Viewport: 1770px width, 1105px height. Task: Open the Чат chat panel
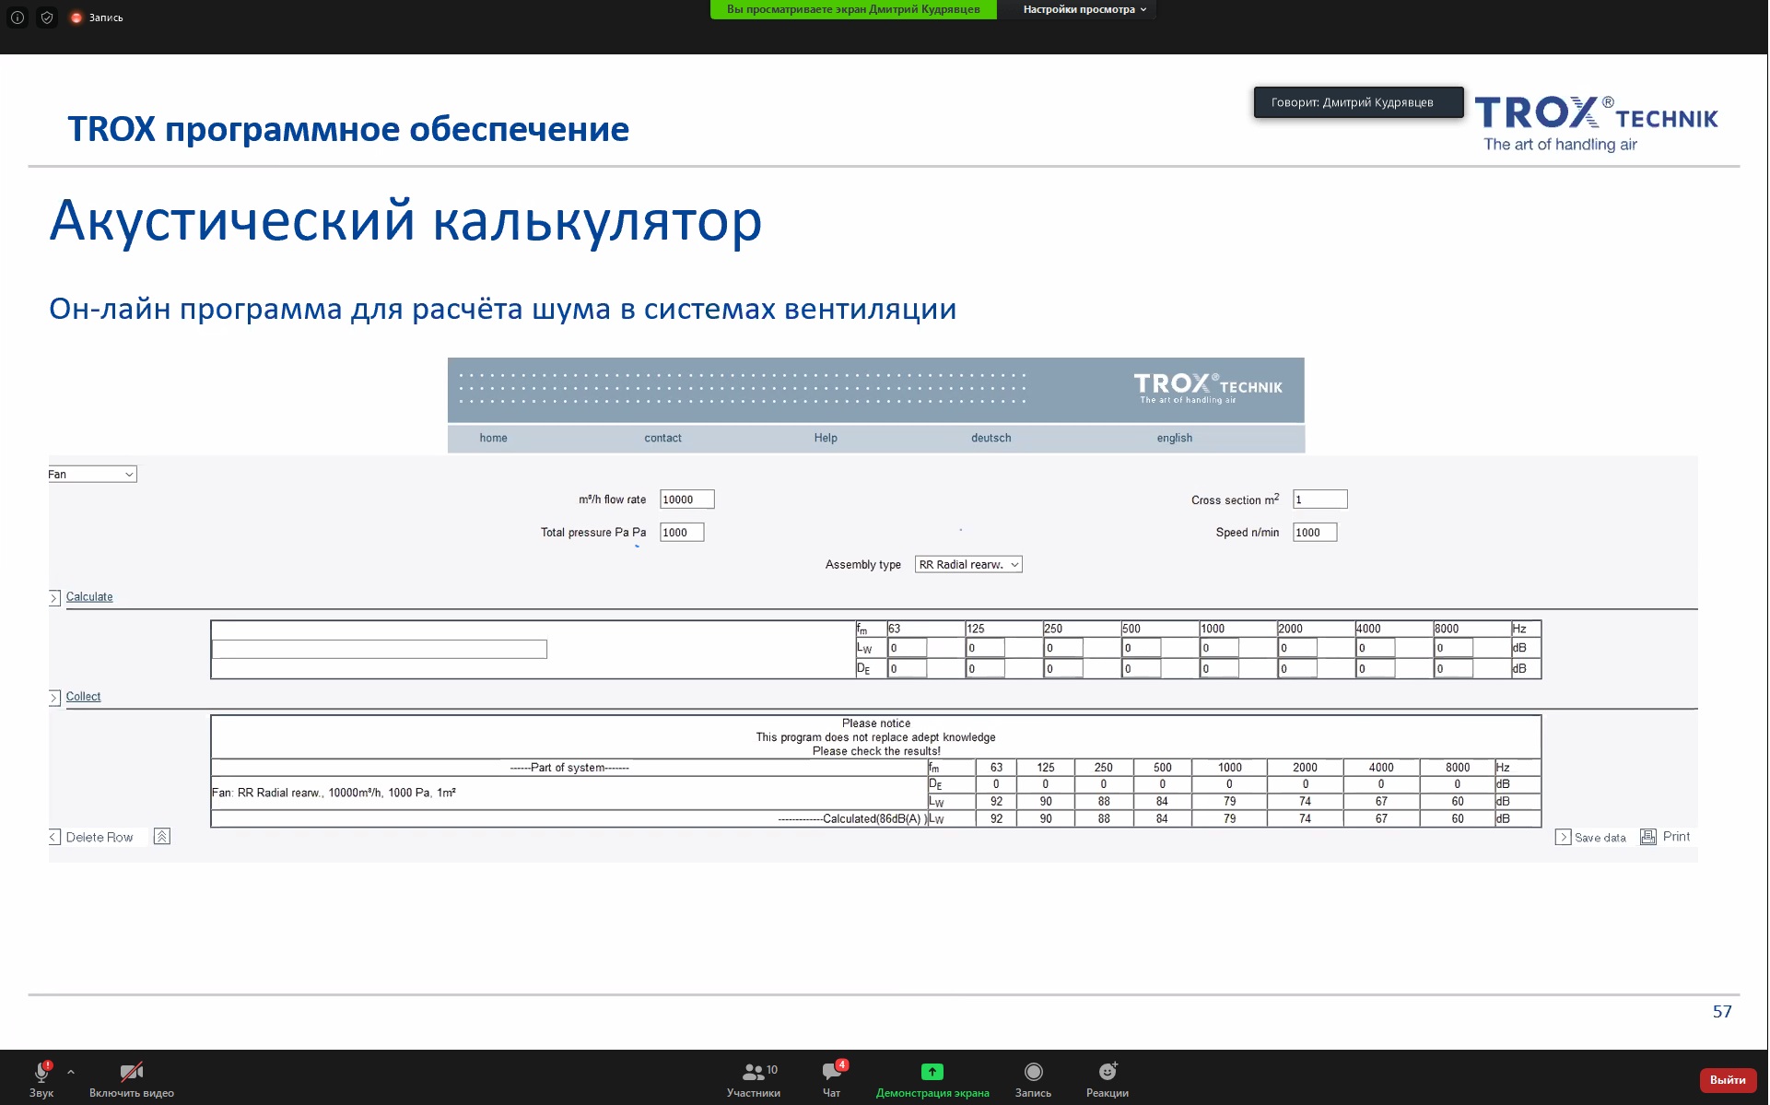point(832,1078)
